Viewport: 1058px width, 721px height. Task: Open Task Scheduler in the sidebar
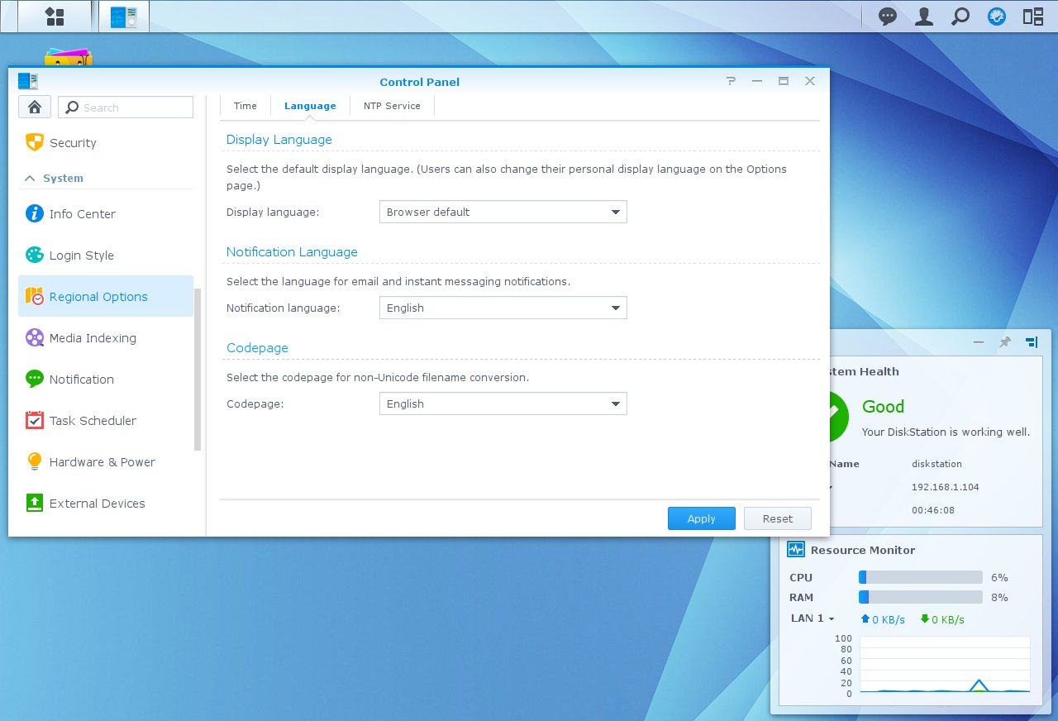coord(106,420)
